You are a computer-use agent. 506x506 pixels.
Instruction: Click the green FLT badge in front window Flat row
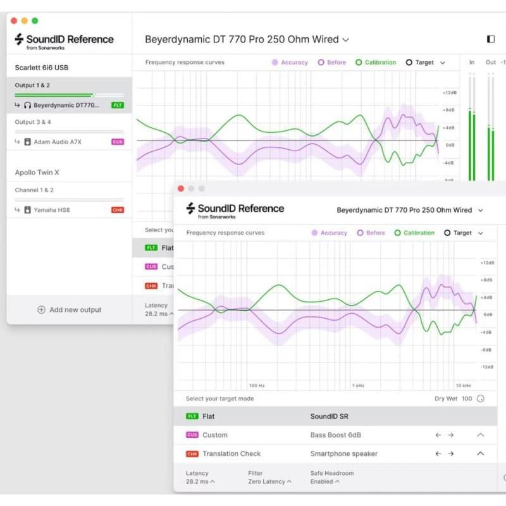tap(192, 416)
